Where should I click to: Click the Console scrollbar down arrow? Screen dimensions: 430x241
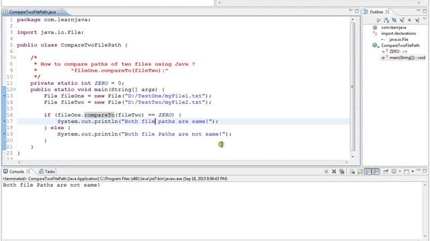(425, 236)
